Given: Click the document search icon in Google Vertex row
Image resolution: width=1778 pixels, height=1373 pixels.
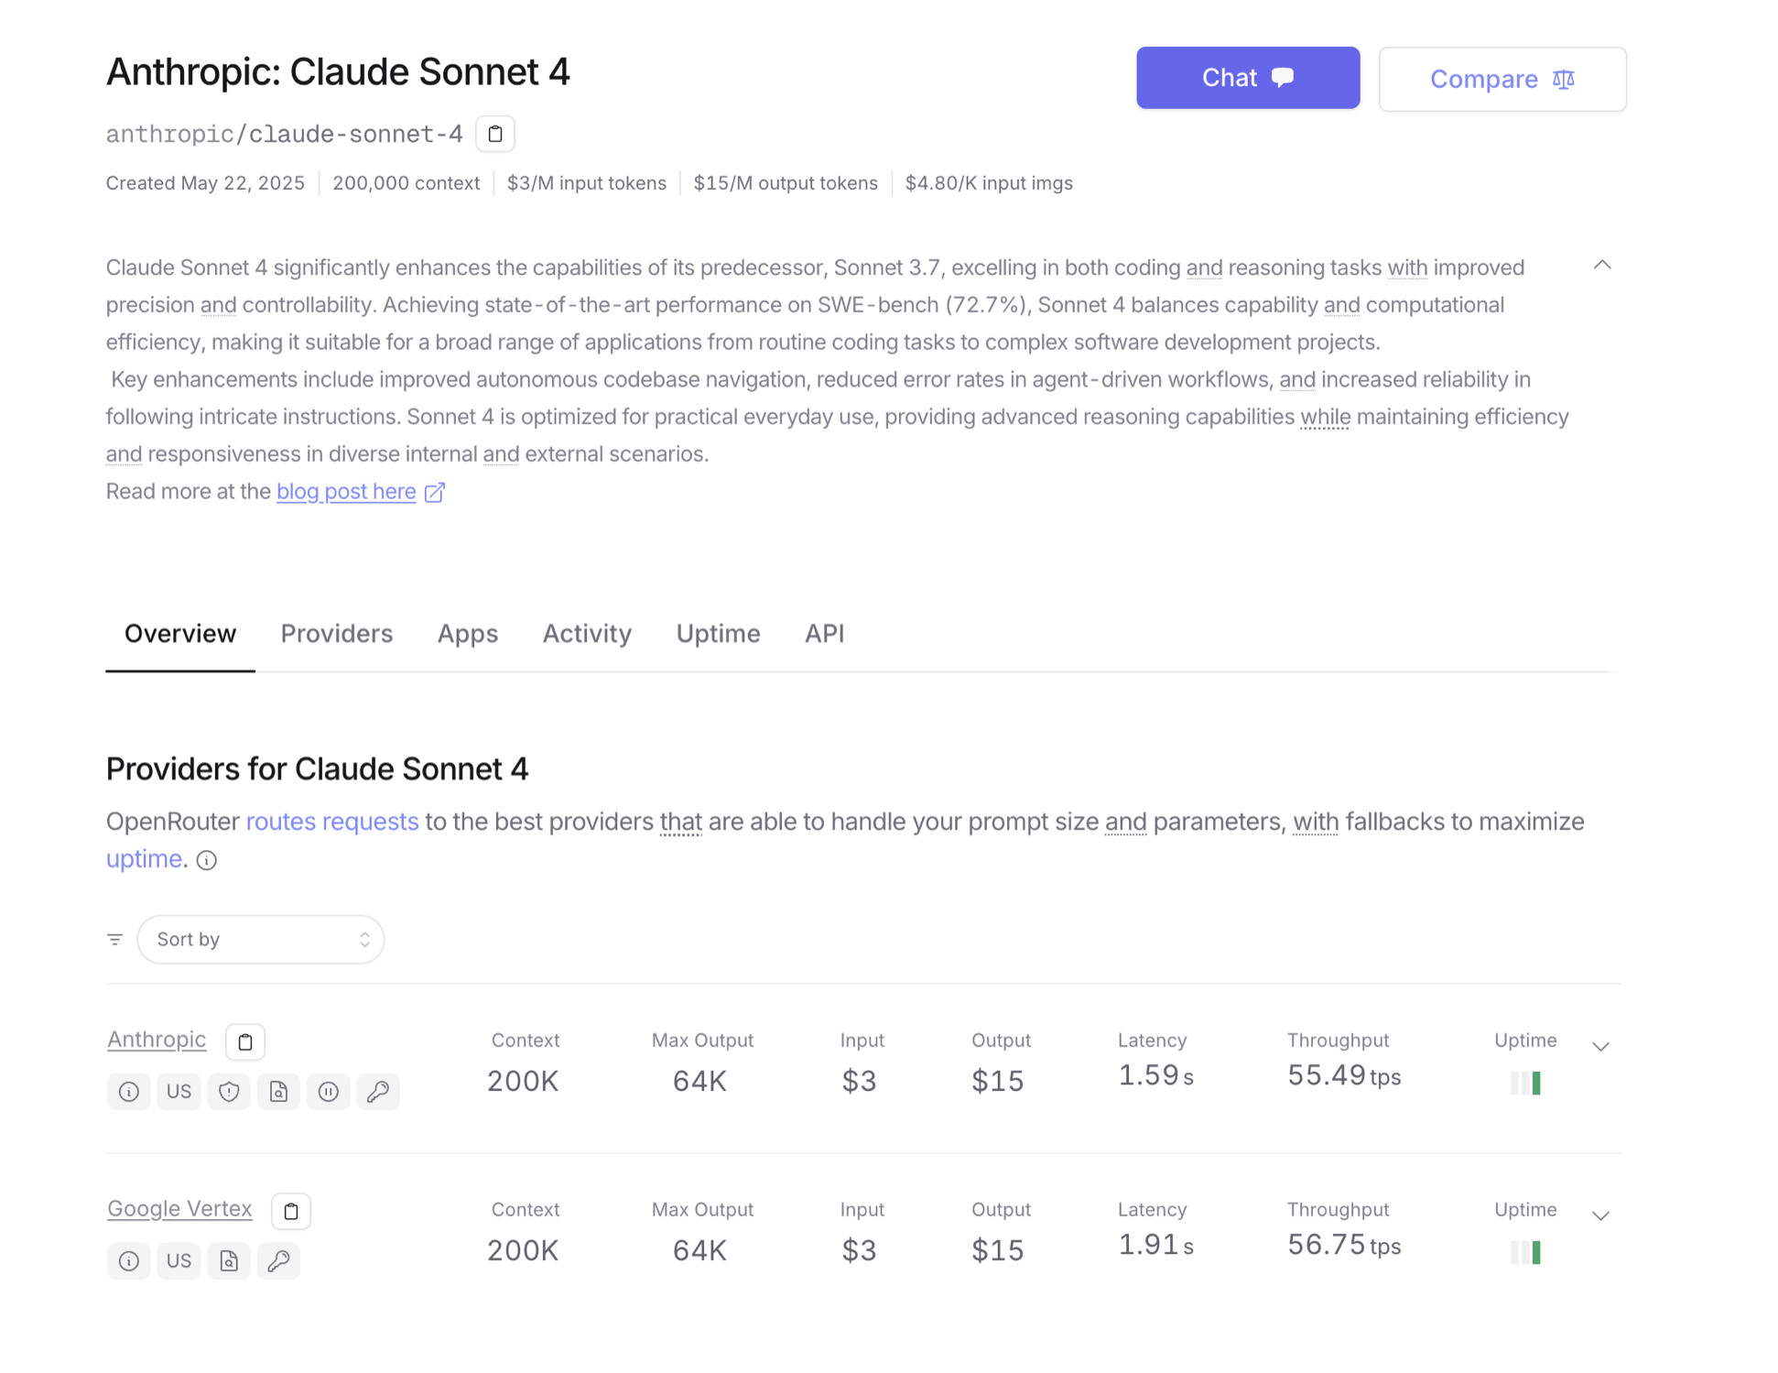Looking at the screenshot, I should (229, 1261).
